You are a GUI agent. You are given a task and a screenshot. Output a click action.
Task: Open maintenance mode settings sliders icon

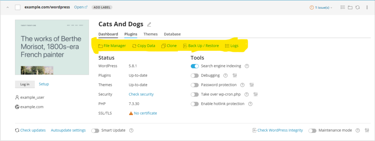[367, 130]
